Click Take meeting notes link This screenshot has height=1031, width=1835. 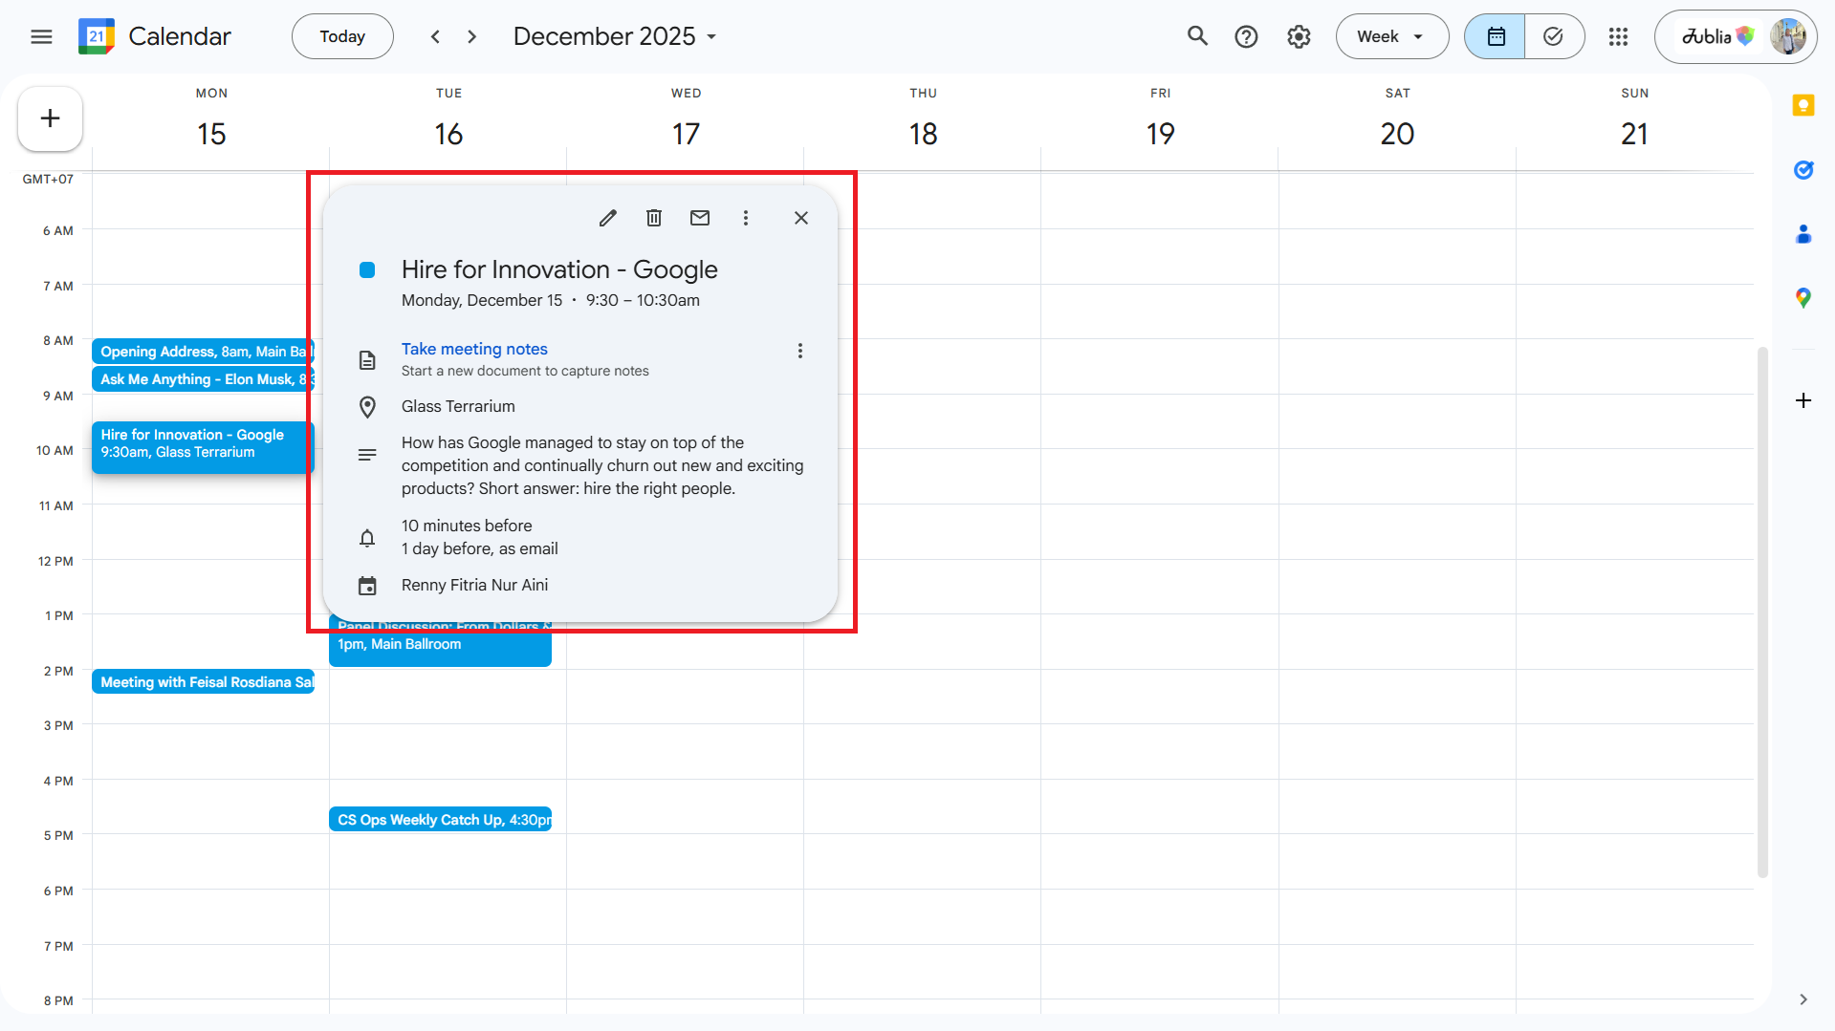[474, 349]
